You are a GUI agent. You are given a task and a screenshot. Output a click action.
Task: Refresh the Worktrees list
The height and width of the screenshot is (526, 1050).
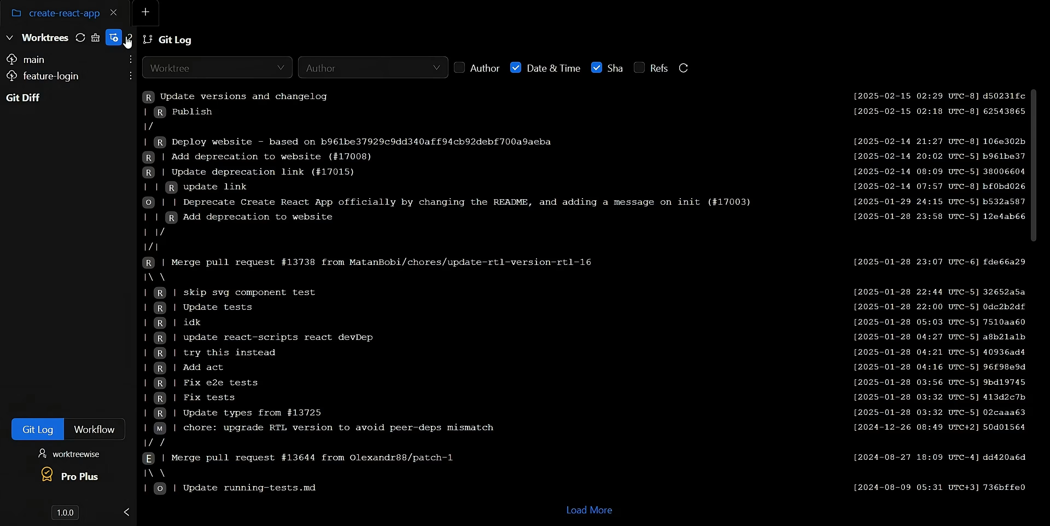(80, 37)
